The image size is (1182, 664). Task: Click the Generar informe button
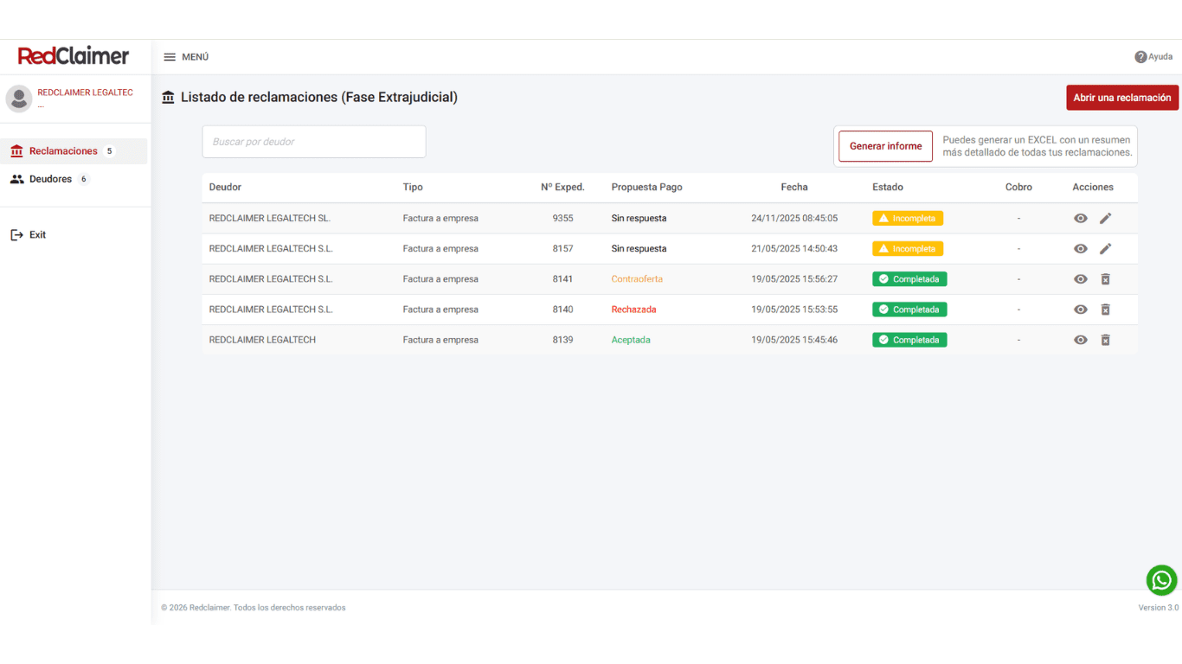[x=885, y=146]
